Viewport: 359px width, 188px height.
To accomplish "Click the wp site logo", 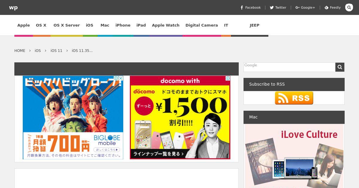I will point(13,7).
